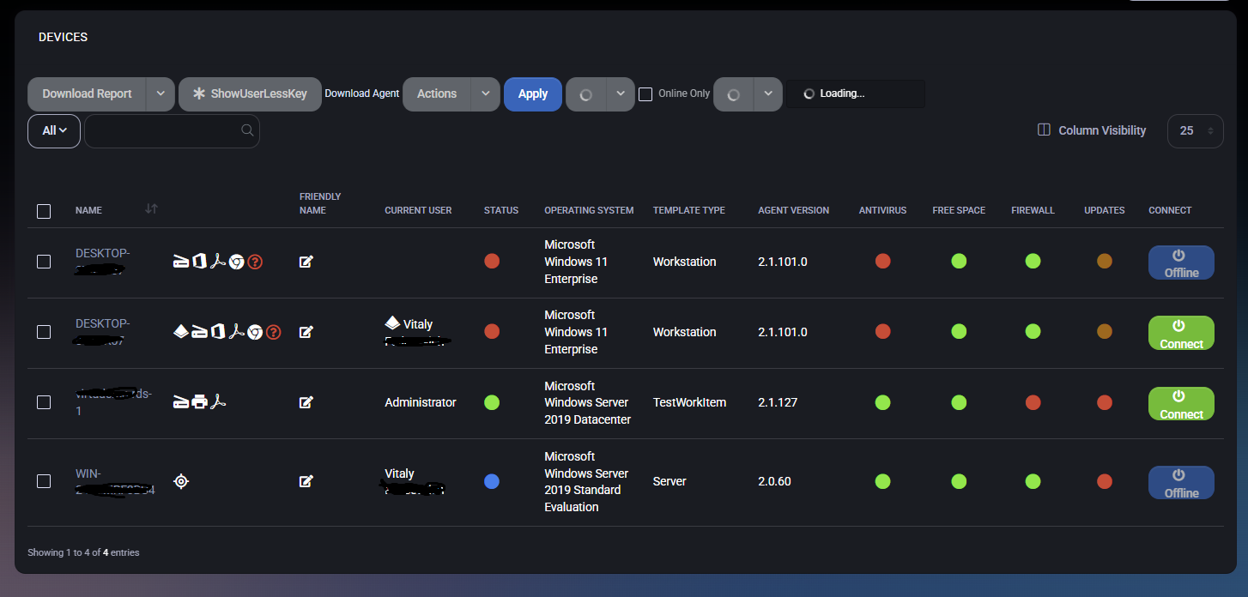Click the Download Agent link

tap(361, 93)
